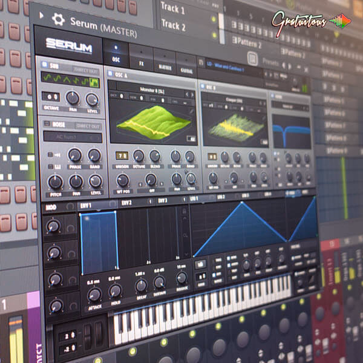Screen dimensions: 363x363
Task: Click the MOD section curve icon
Action: 70,206
